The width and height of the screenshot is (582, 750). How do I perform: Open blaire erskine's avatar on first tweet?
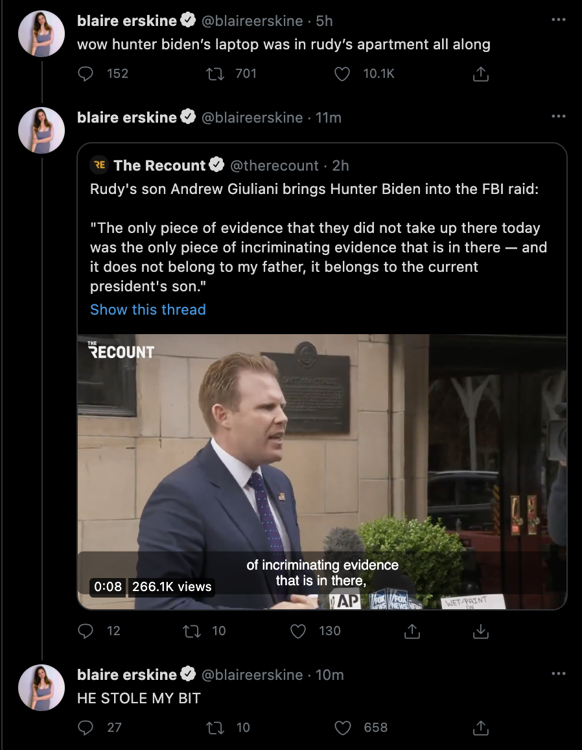[x=41, y=34]
